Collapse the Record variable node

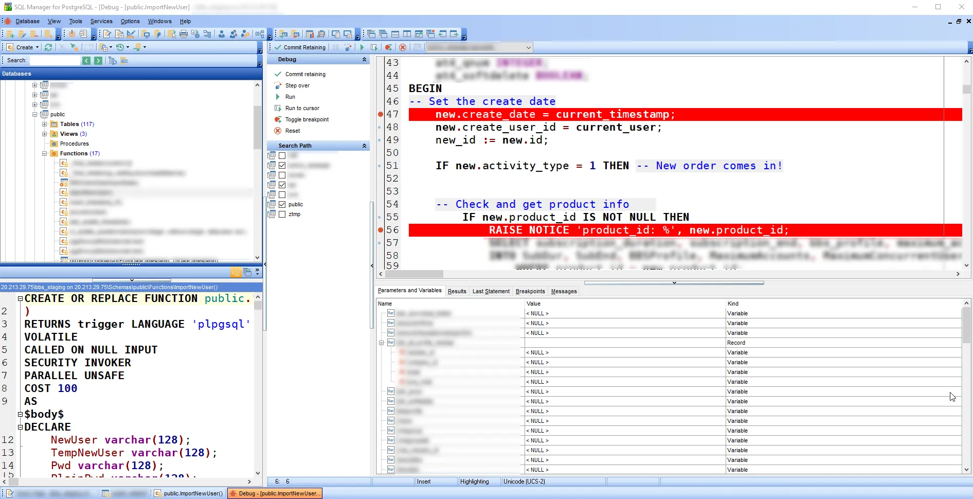382,343
